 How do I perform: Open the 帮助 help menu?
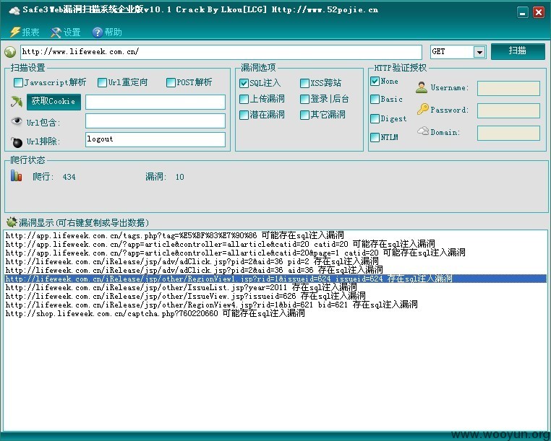point(107,32)
